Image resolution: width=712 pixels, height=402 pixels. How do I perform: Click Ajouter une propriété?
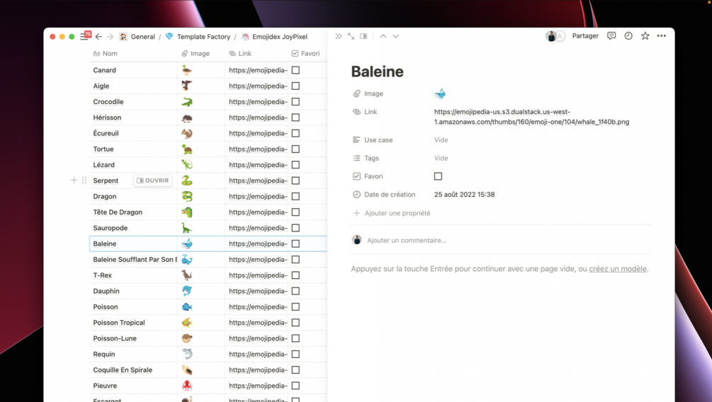tap(392, 213)
